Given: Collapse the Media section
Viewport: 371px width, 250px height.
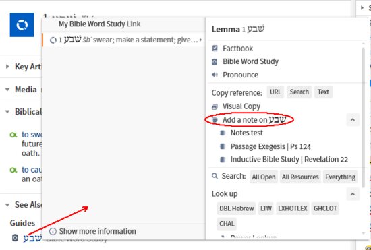Looking at the screenshot, I should tap(7, 90).
